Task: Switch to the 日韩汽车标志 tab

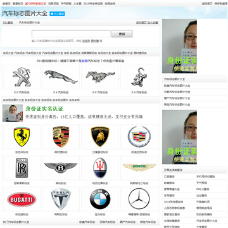Action: [x=108, y=222]
